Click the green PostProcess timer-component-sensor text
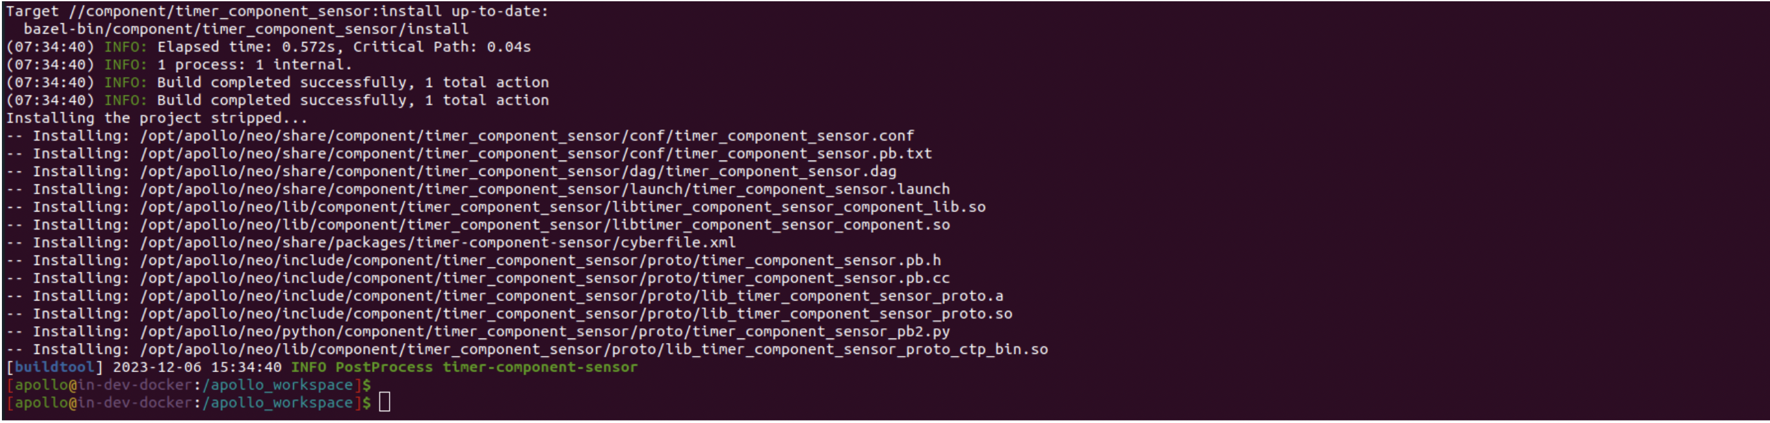1770x423 pixels. pyautogui.click(x=486, y=368)
